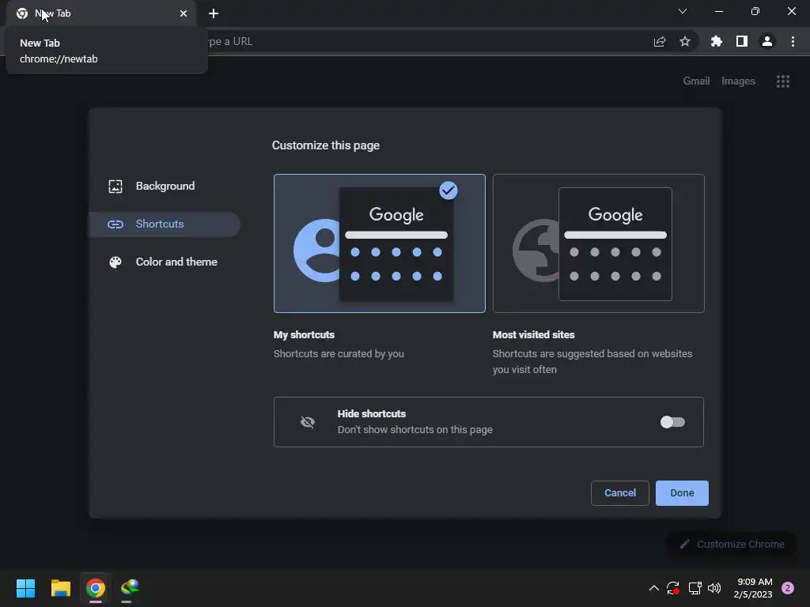This screenshot has width=810, height=607.
Task: Click the palette icon in sidebar
Action: [x=115, y=262]
